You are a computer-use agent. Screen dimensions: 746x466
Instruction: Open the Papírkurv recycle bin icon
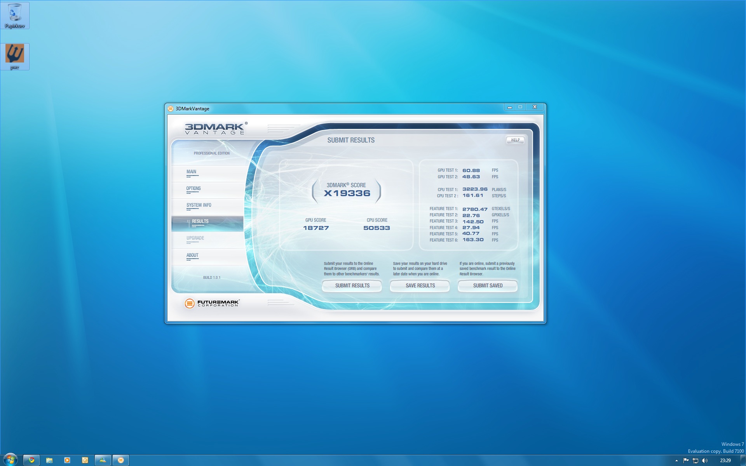click(15, 16)
